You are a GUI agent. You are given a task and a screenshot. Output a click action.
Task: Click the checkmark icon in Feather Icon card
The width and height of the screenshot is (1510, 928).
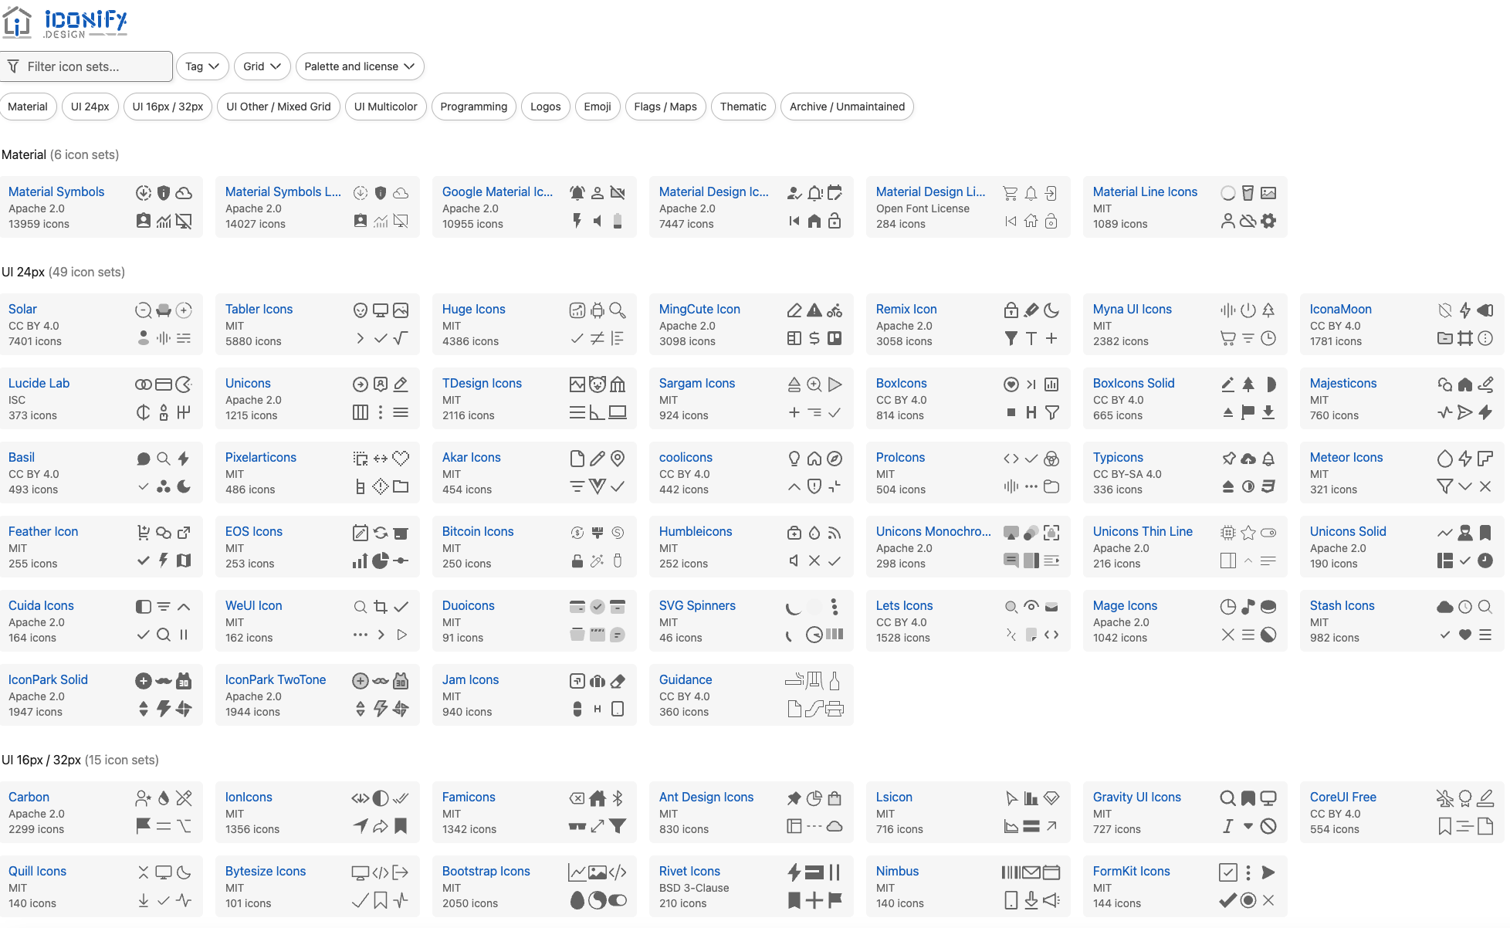[144, 561]
